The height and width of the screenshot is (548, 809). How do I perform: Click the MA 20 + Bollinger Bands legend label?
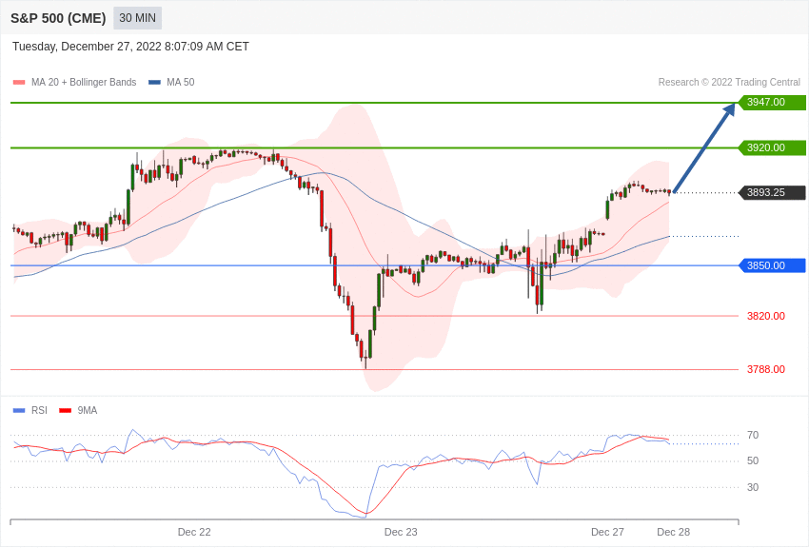(x=84, y=83)
